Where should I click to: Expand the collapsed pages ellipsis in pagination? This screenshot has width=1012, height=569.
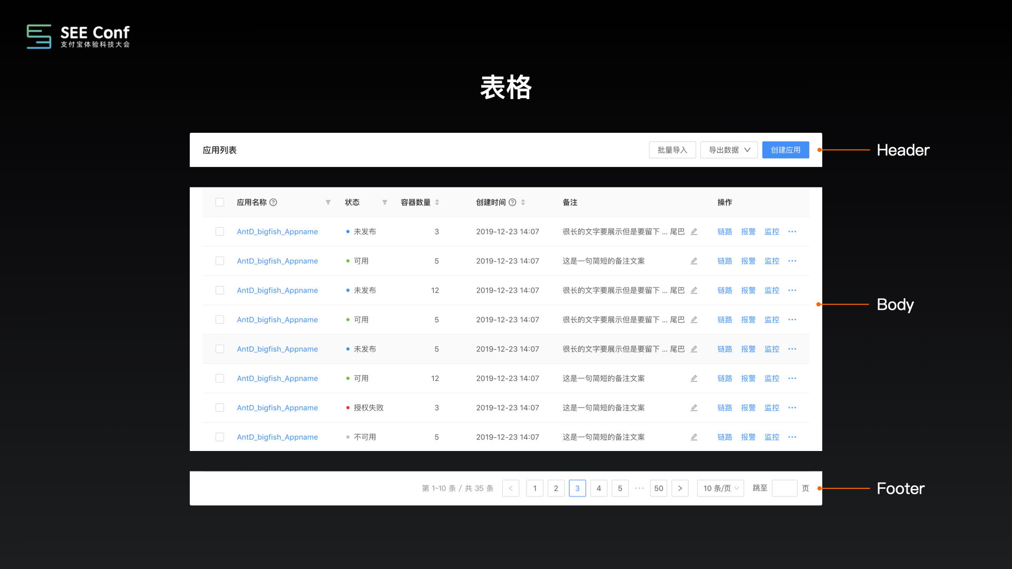[x=639, y=488]
